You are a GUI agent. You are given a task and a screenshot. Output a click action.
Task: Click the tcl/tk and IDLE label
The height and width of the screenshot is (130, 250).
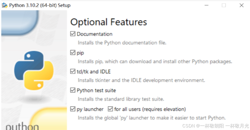click(x=94, y=71)
